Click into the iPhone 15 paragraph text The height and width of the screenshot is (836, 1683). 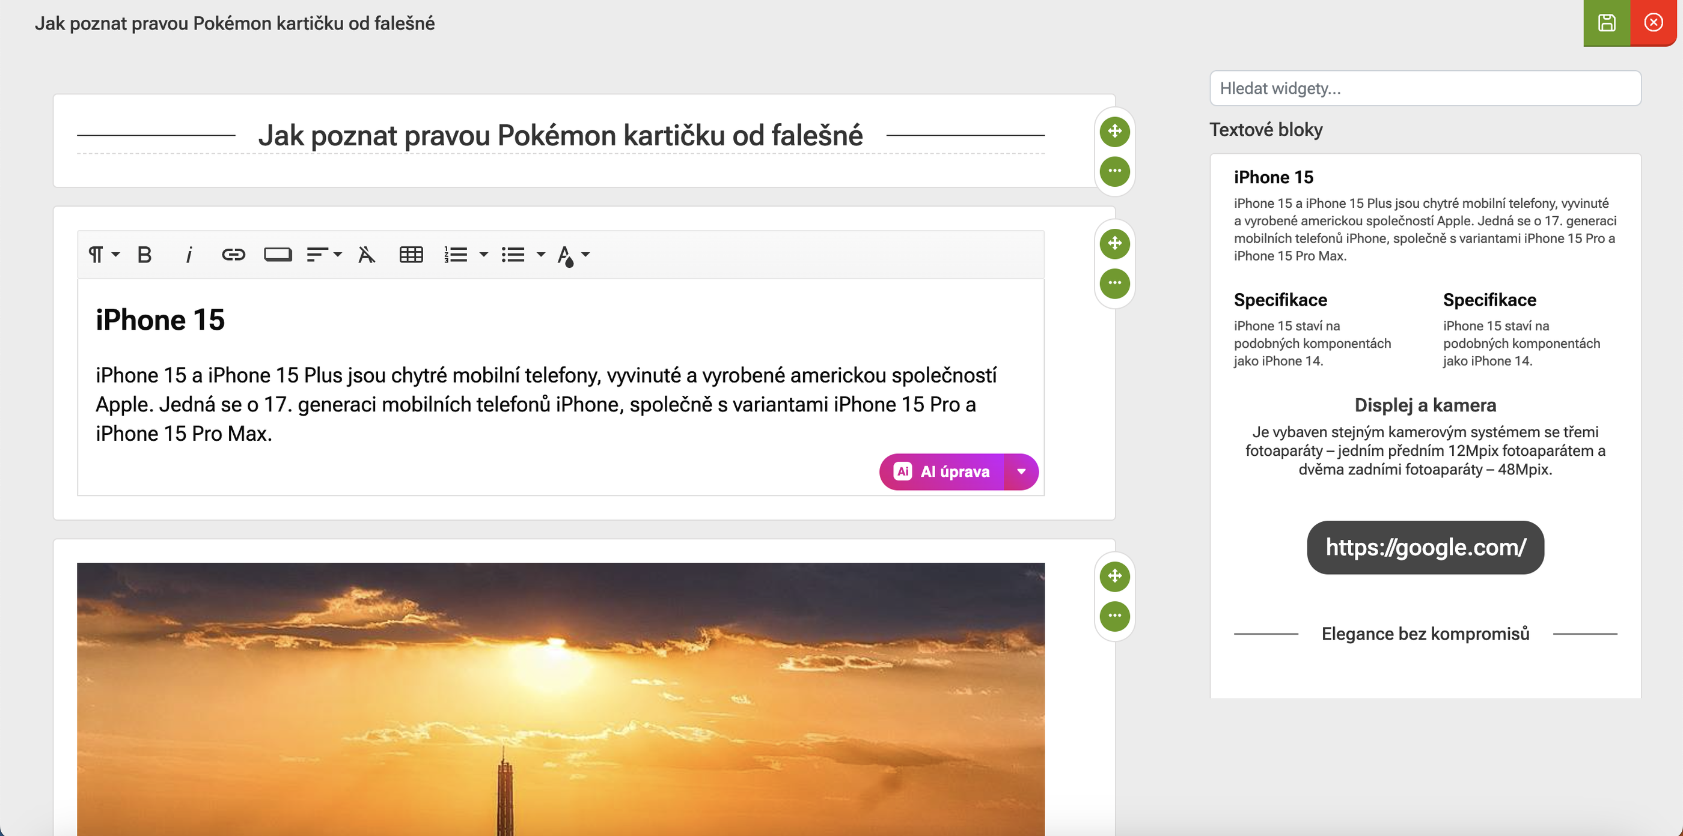tap(546, 405)
